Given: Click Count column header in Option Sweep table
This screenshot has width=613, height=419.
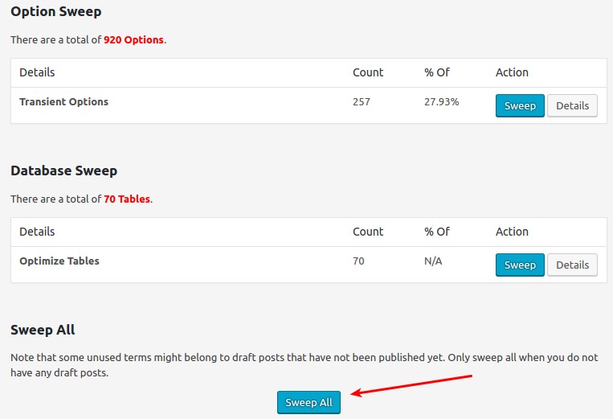Looking at the screenshot, I should coord(368,72).
